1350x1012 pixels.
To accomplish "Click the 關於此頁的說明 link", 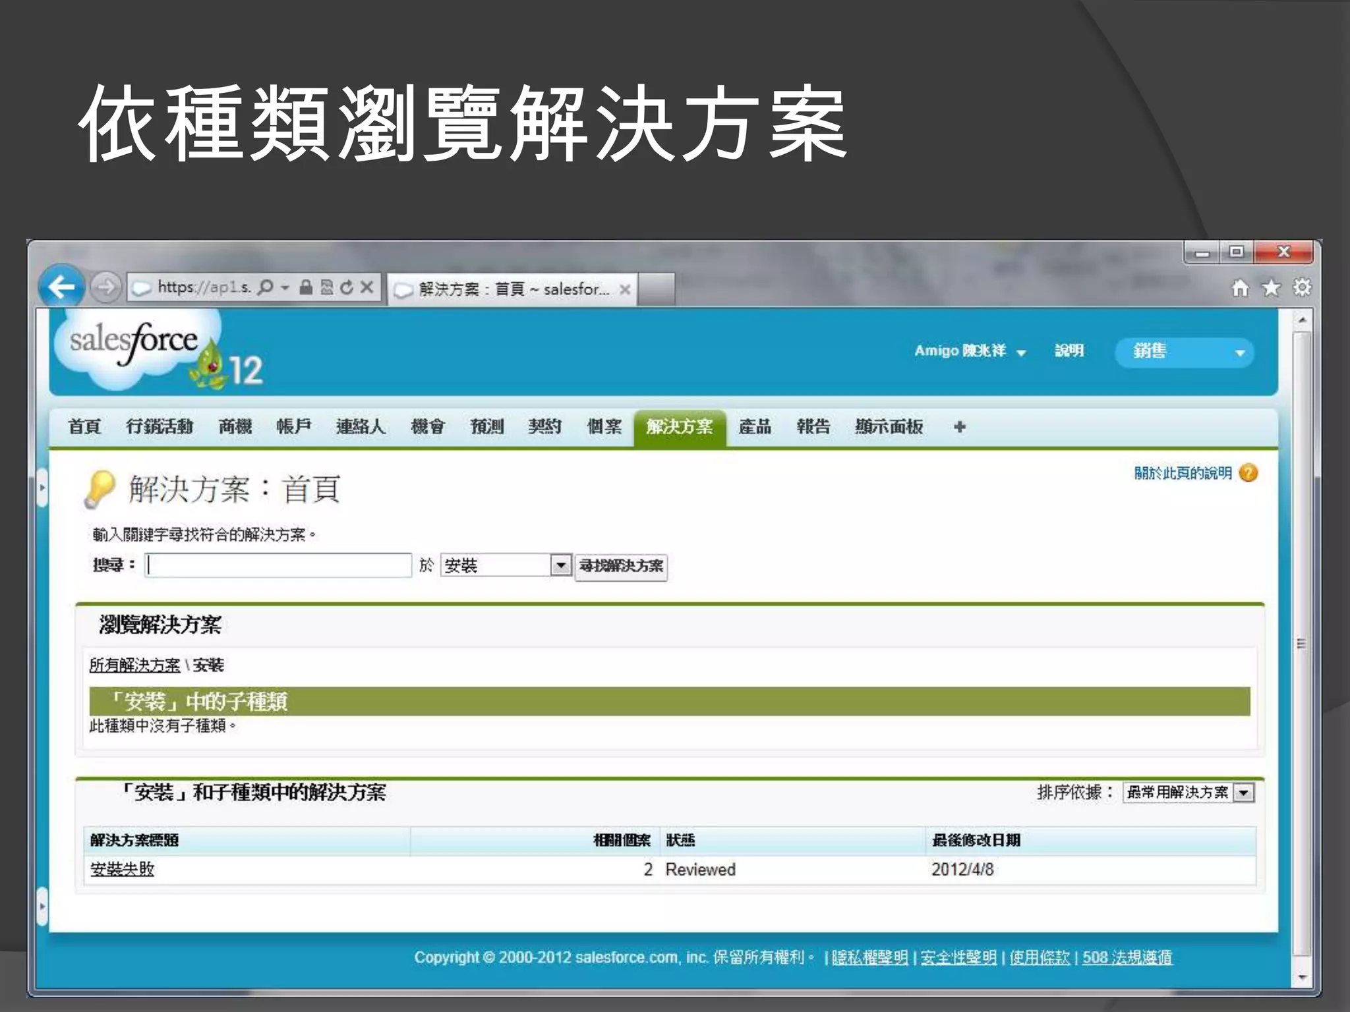I will coord(1183,473).
